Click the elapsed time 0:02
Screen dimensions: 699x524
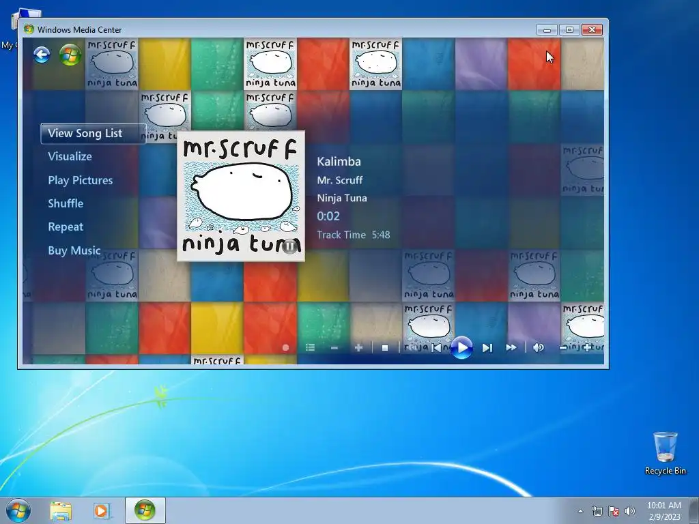click(x=328, y=216)
